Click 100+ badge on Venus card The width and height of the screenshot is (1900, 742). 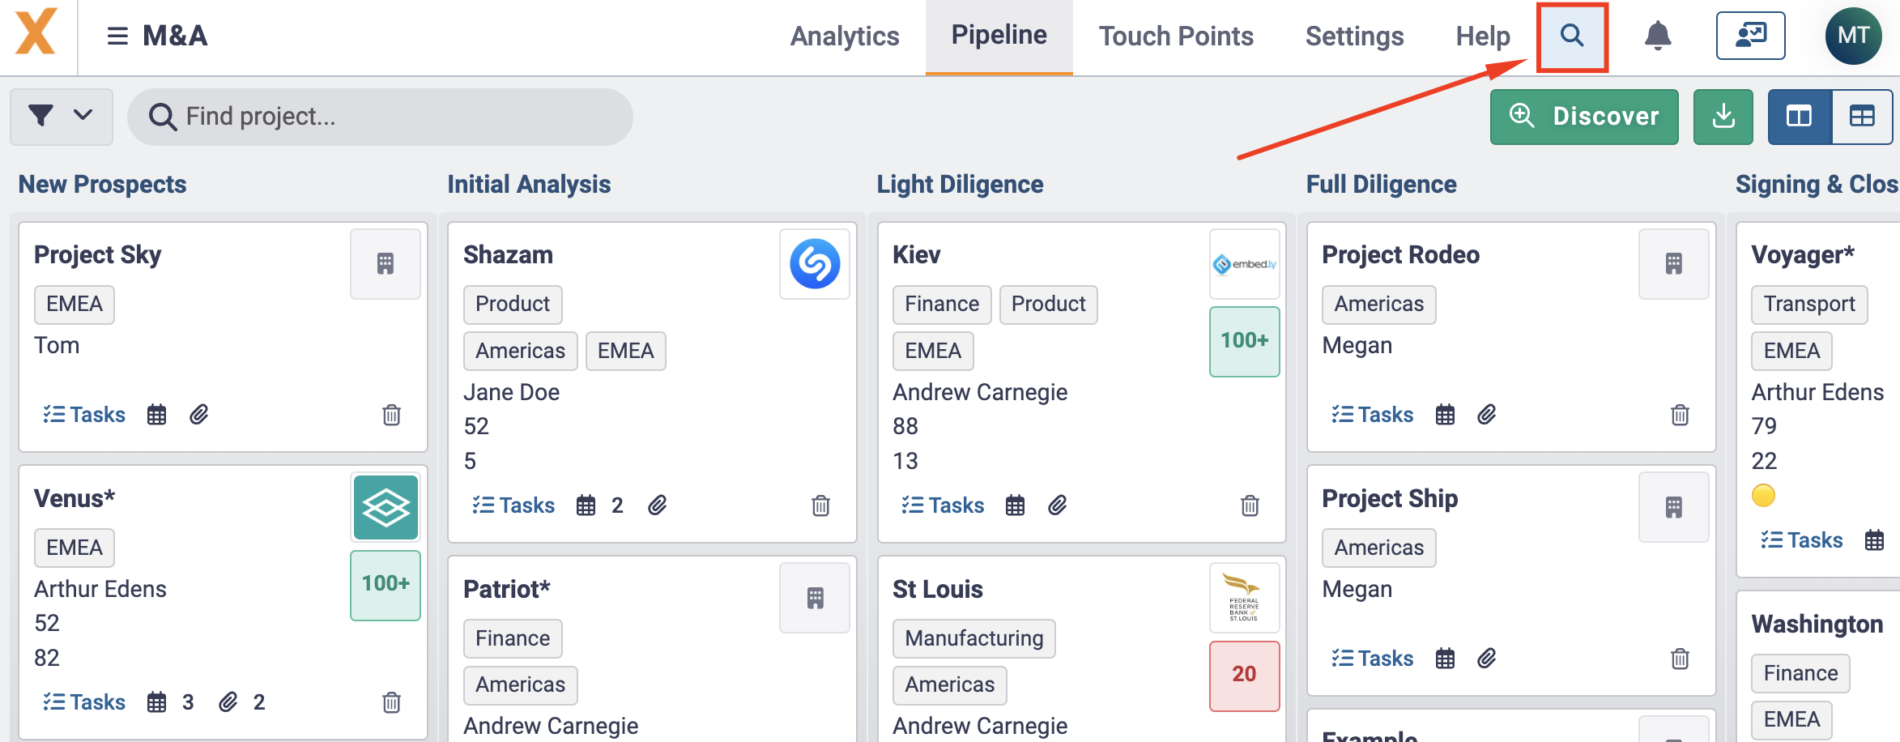tap(386, 585)
